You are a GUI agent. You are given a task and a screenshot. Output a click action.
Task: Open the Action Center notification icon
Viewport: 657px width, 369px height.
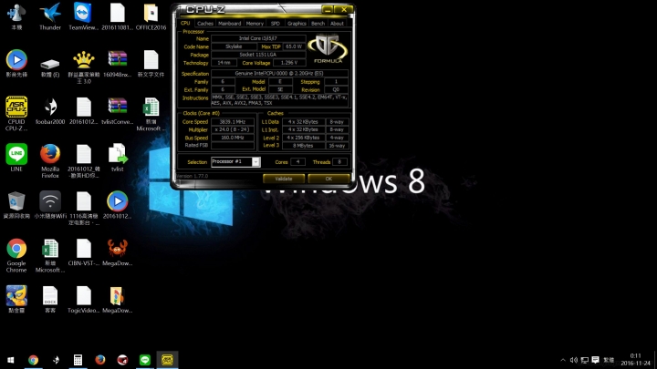(595, 360)
